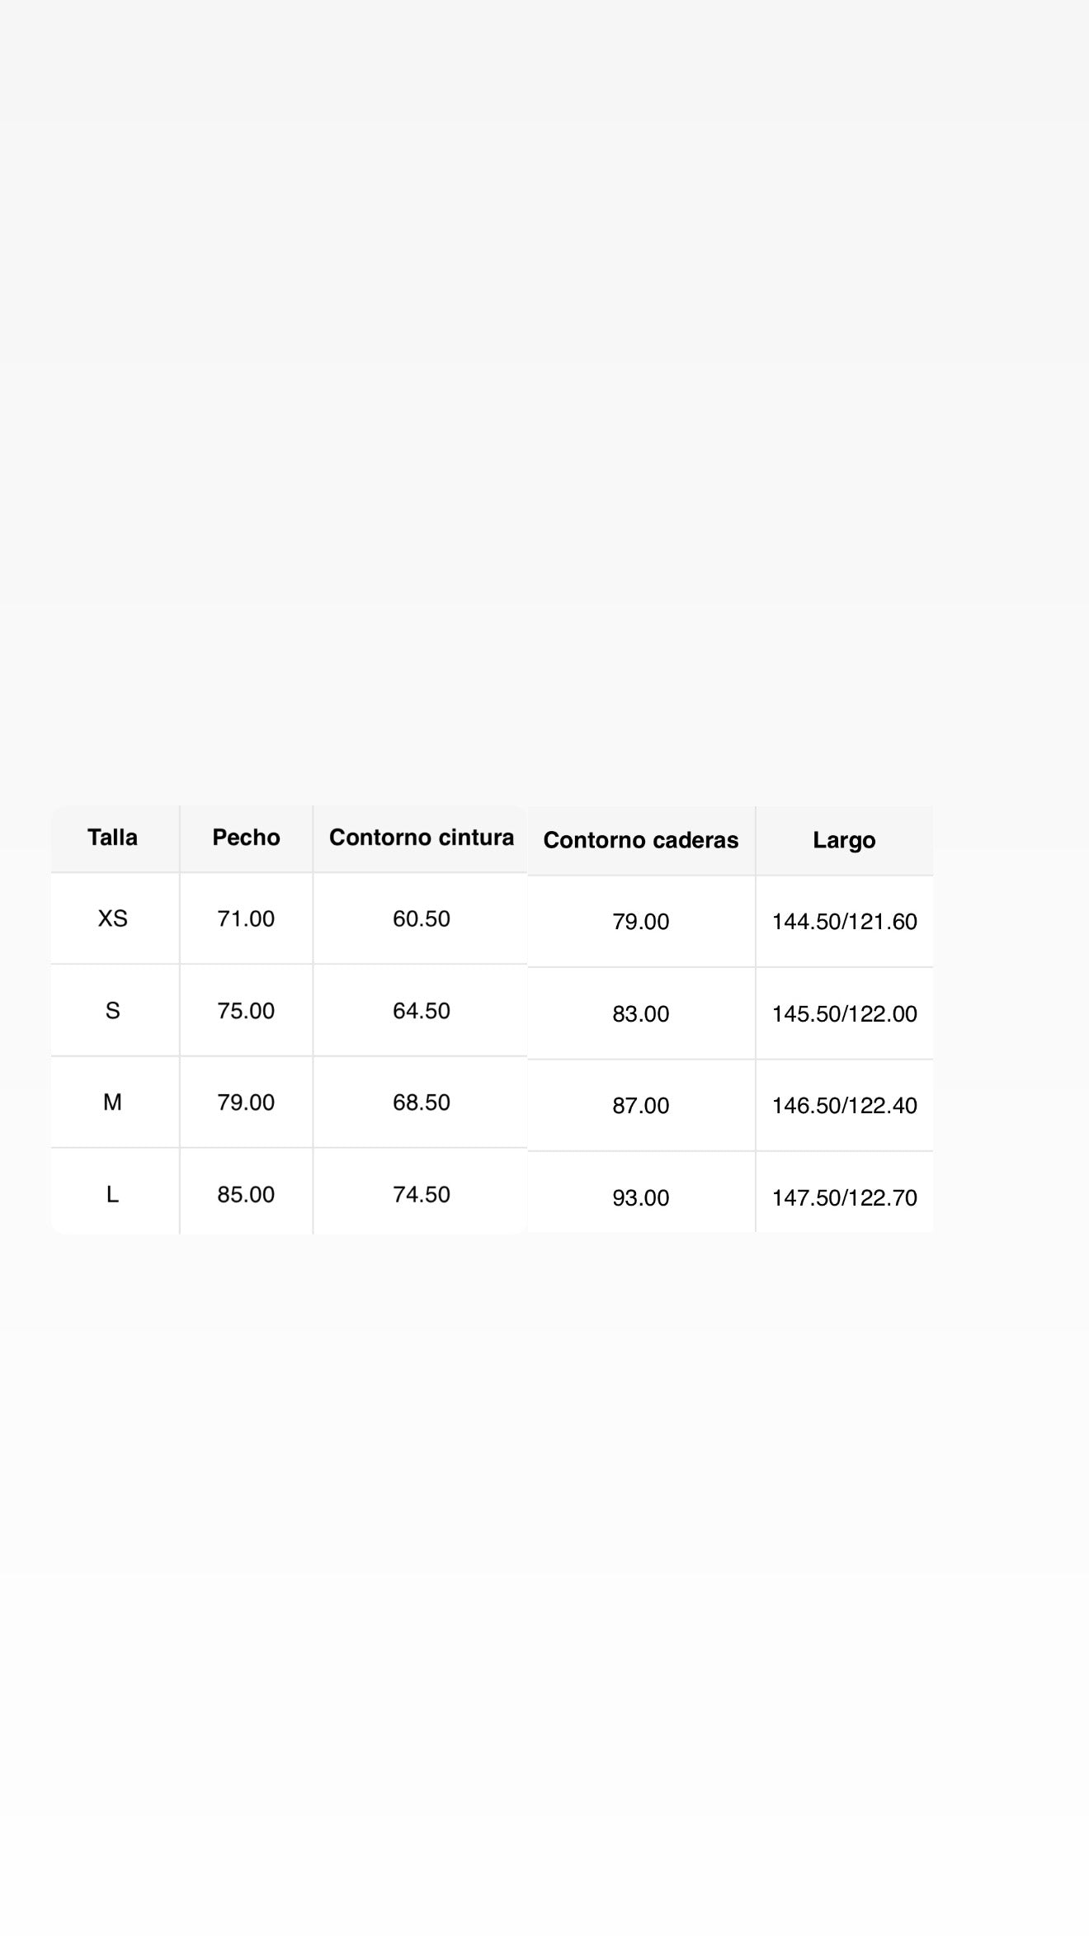Viewport: 1089px width, 1936px height.
Task: Select the 147.50/122.70 length cell
Action: 844,1197
